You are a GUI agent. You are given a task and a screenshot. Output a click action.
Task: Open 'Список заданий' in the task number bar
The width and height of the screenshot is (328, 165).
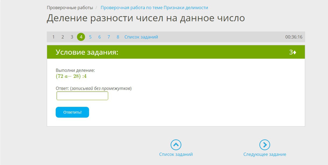point(141,37)
